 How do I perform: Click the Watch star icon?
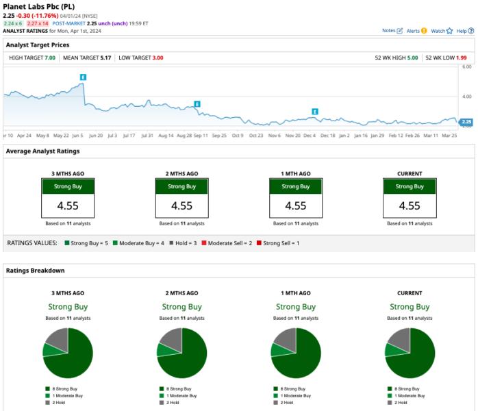[x=449, y=31]
